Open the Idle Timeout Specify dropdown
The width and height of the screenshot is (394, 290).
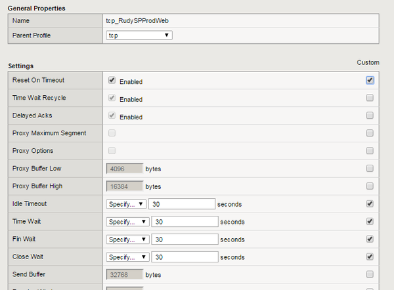(126, 204)
